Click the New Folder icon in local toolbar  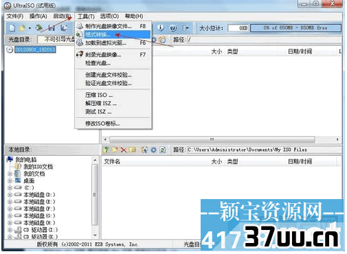(x=115, y=150)
